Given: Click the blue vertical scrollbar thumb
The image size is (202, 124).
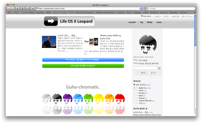Looking at the screenshot, I should click(x=195, y=31).
